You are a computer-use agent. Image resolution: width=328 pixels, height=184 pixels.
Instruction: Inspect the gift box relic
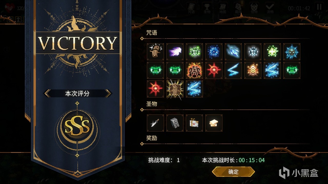[194, 123]
